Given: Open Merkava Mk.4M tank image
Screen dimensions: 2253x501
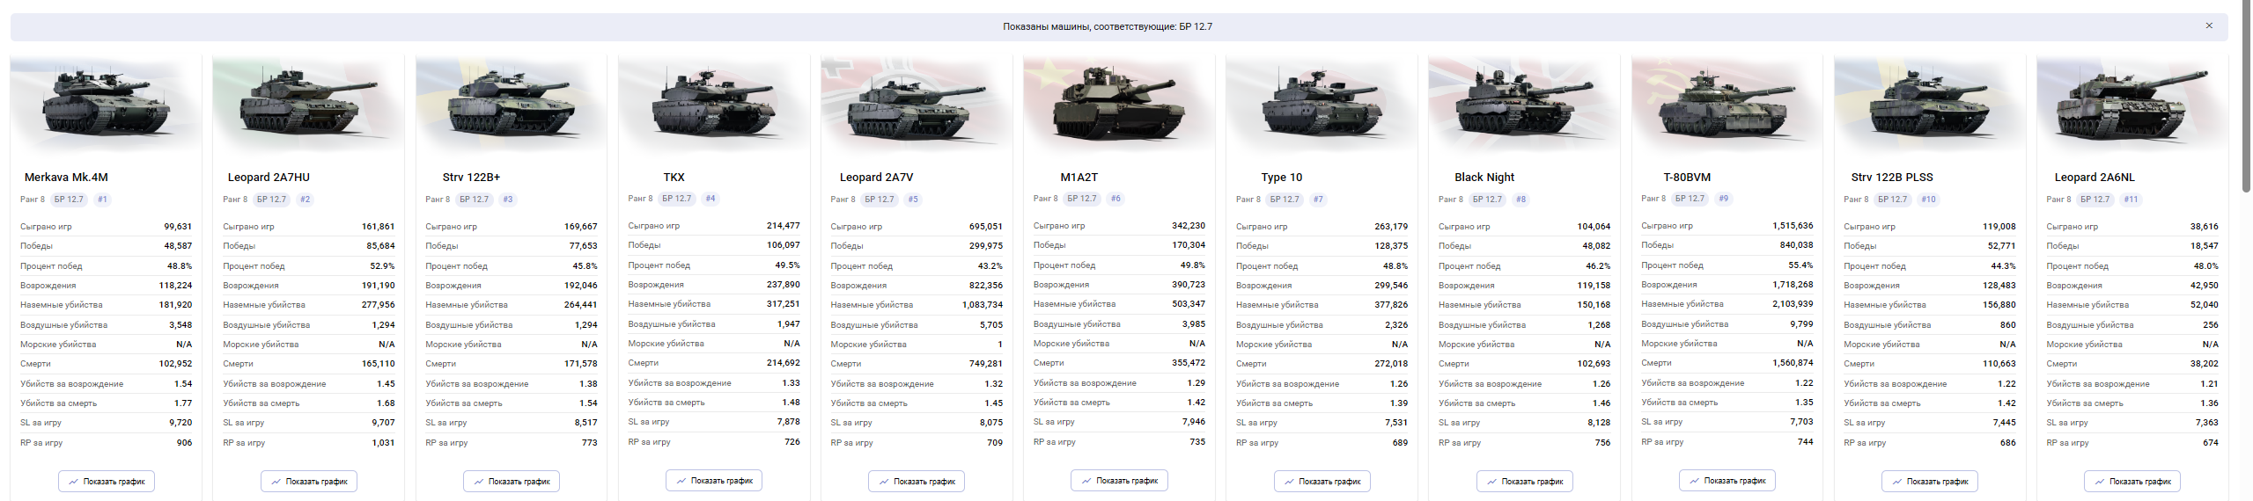Looking at the screenshot, I should point(107,104).
